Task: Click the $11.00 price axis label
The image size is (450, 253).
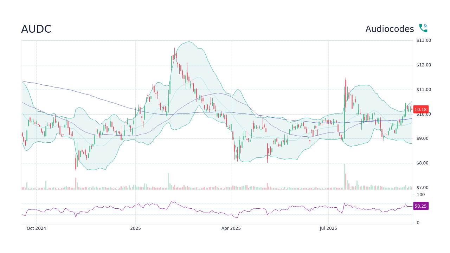Action: coord(424,90)
